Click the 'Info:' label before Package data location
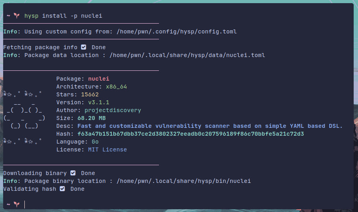The image size is (358, 212). coord(12,55)
